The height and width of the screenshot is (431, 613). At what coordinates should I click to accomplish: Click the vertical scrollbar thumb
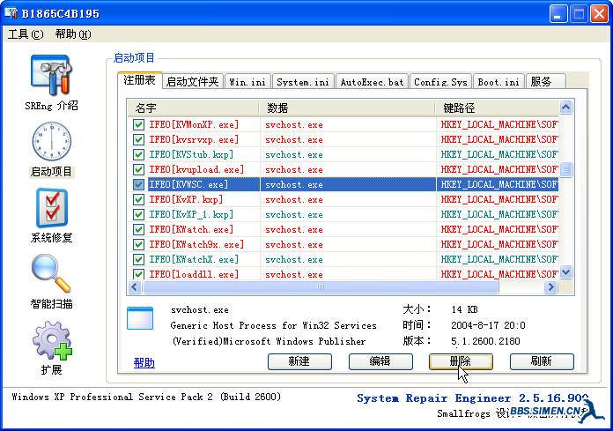click(x=565, y=170)
